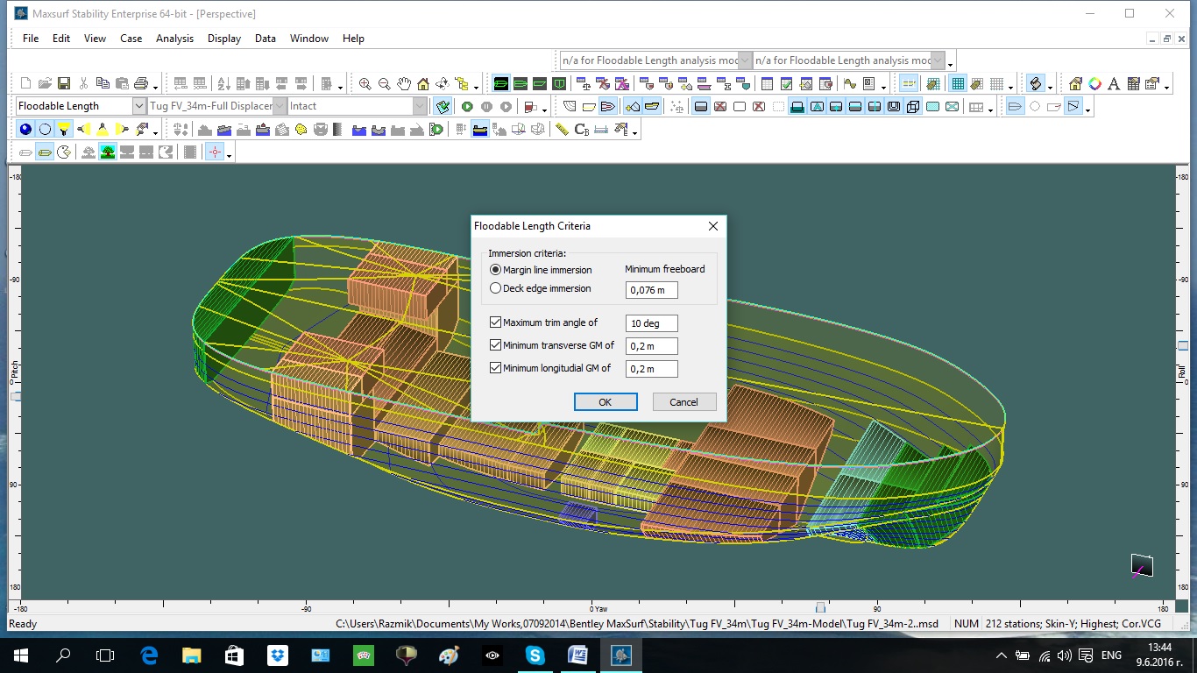
Task: Open the Display menu
Action: pyautogui.click(x=224, y=39)
